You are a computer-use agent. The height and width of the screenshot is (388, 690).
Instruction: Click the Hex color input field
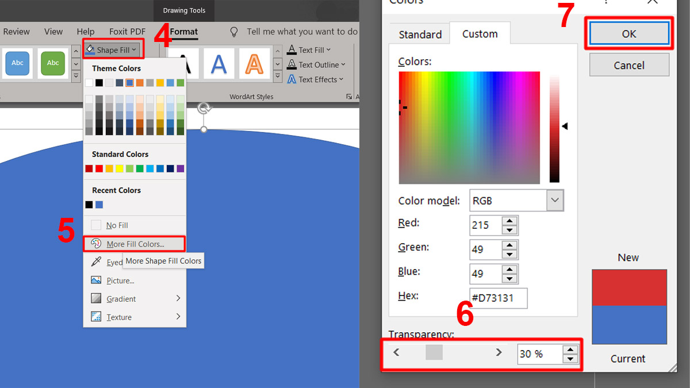pyautogui.click(x=499, y=298)
